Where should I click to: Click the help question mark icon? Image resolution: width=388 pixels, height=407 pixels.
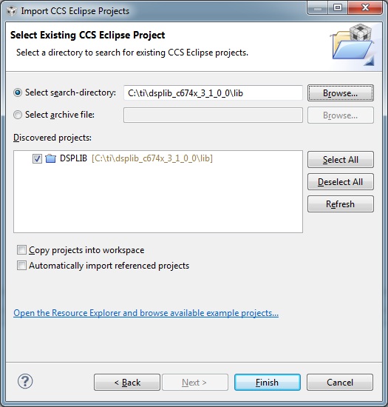pos(25,381)
